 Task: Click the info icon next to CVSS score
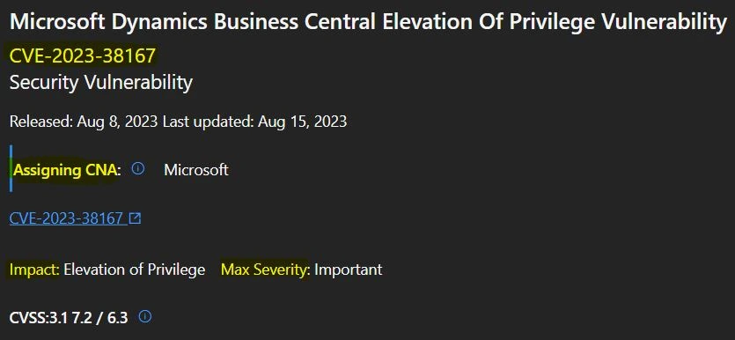[145, 317]
